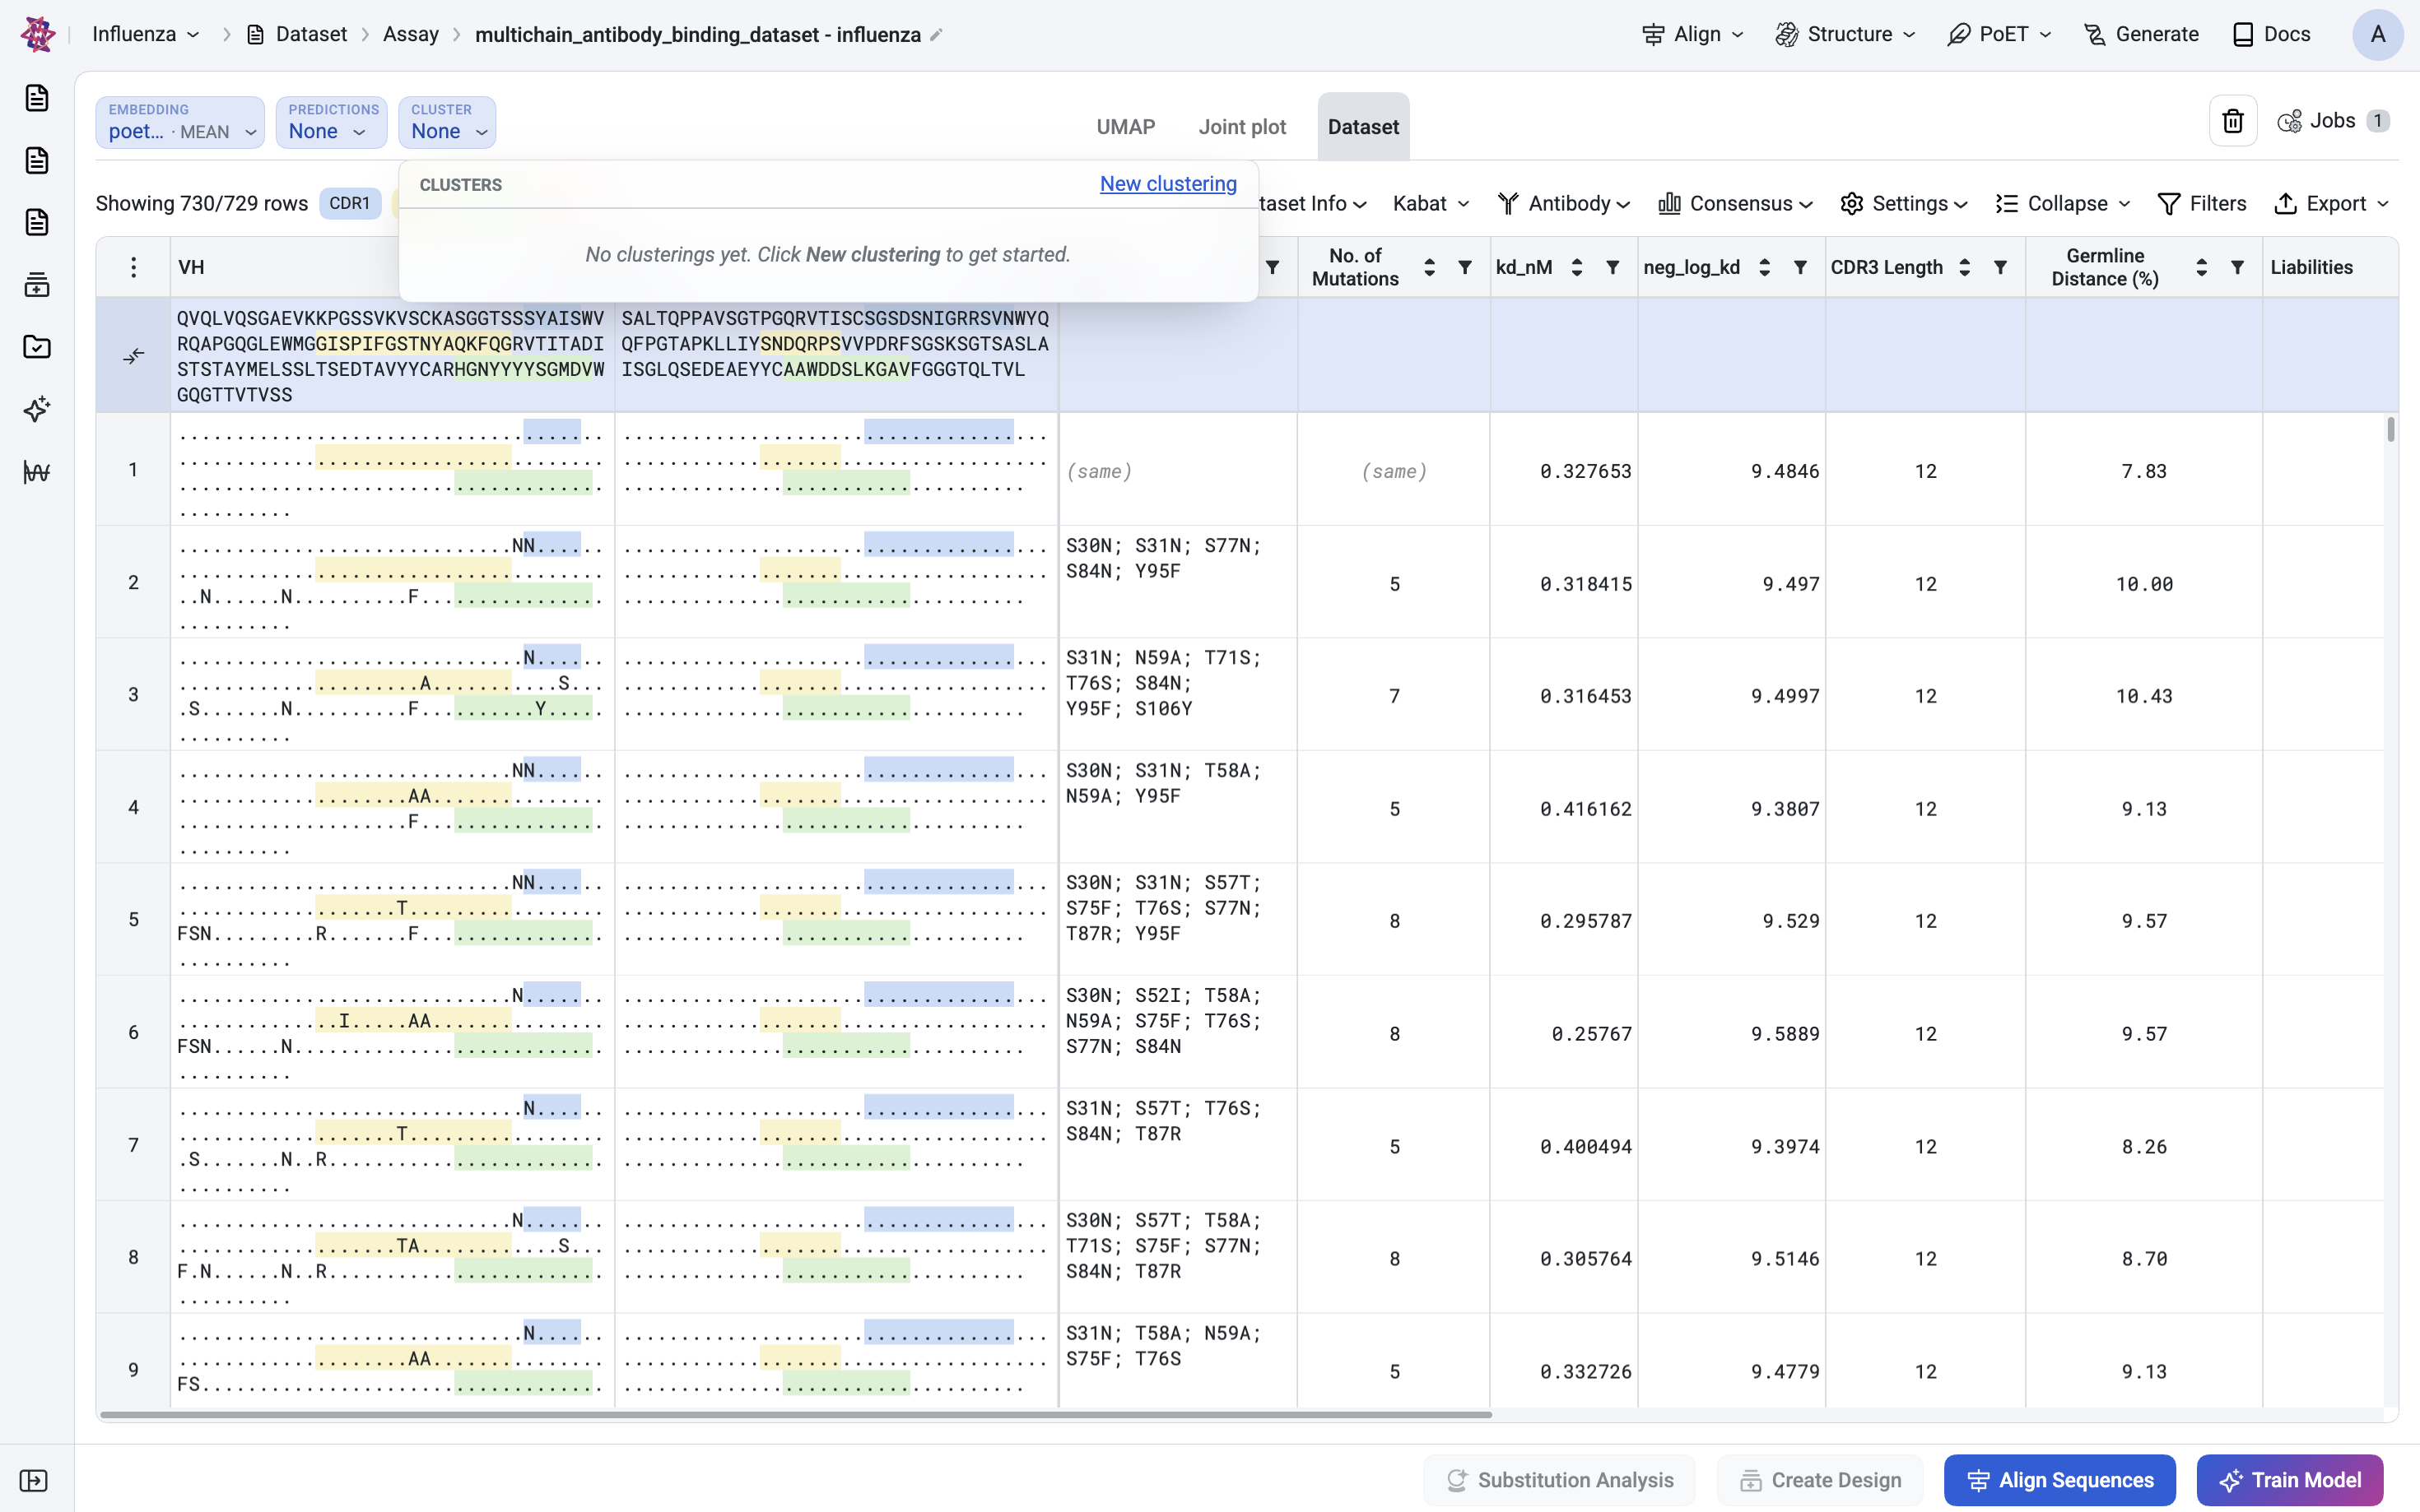Open the Antibody dropdown

coord(1564,204)
